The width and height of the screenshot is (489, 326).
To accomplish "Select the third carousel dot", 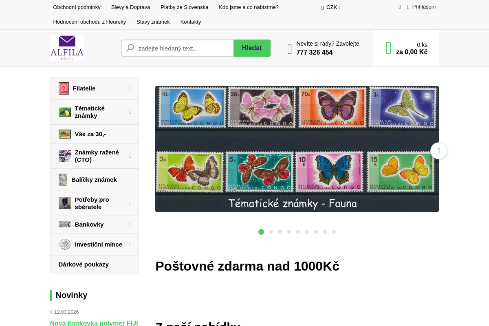I will (x=280, y=232).
